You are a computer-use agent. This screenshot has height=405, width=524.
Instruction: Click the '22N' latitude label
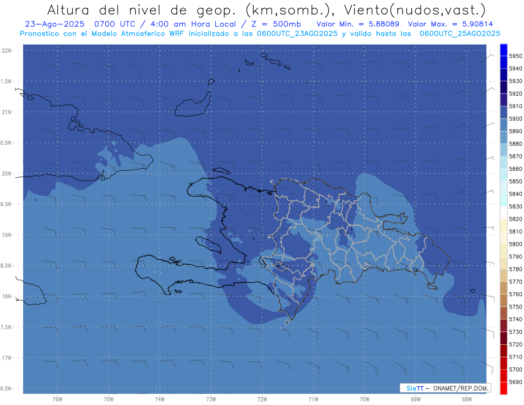[7, 51]
